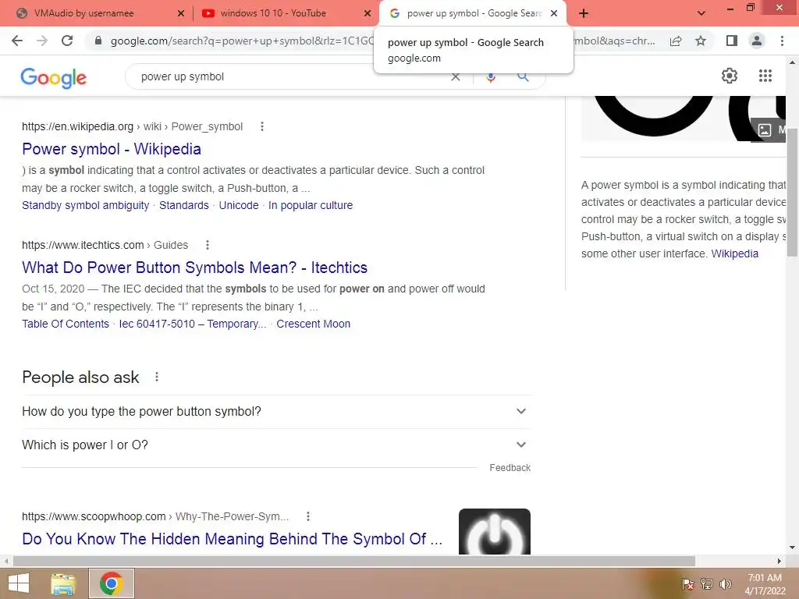Click the Feedback link

510,468
